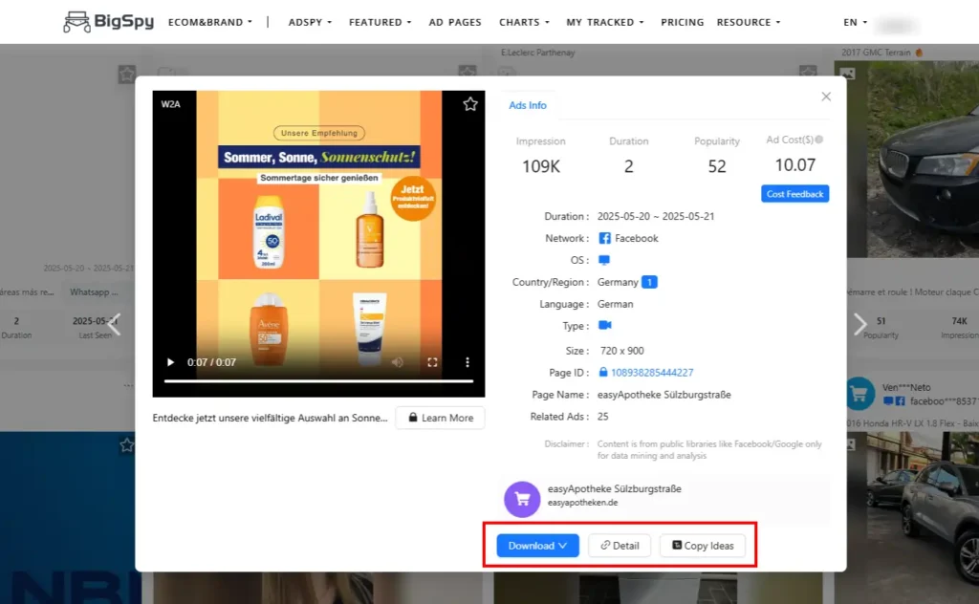The width and height of the screenshot is (979, 604).
Task: Click the Impression value 109K
Action: pos(541,166)
